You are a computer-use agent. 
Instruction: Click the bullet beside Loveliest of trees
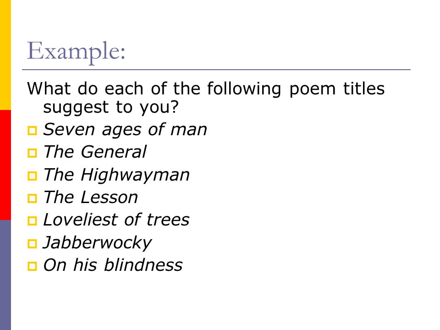click(x=32, y=221)
